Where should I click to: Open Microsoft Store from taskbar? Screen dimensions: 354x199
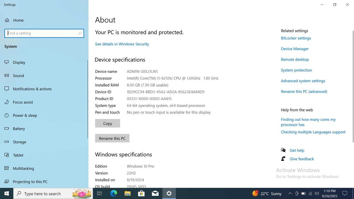pyautogui.click(x=141, y=193)
